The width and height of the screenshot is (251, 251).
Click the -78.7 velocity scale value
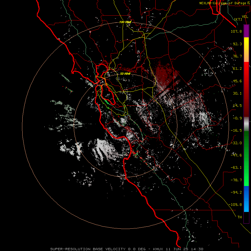pos(236,180)
